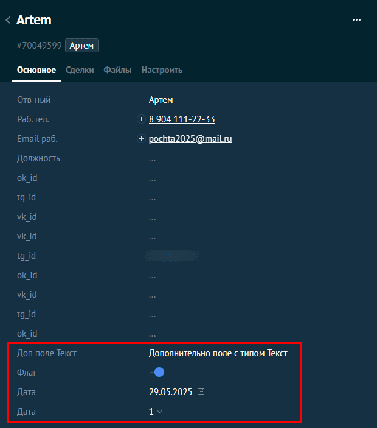Expand the Дата dropdown showing value 1
377x428 pixels.
tap(156, 412)
